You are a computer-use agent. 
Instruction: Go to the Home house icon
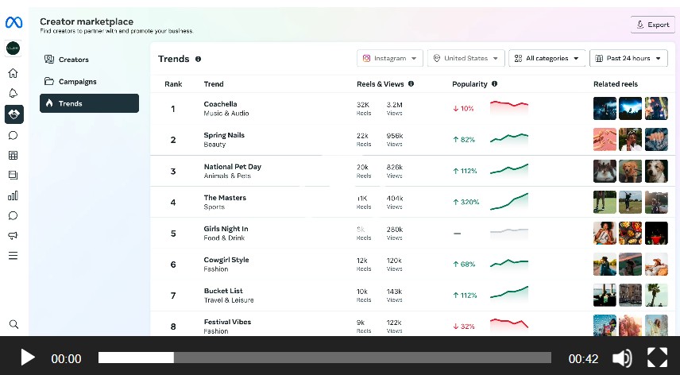pyautogui.click(x=13, y=73)
